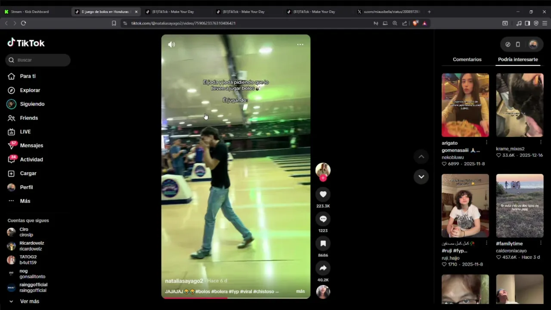Open the video three-dot options menu
Image resolution: width=551 pixels, height=310 pixels.
pyautogui.click(x=300, y=44)
